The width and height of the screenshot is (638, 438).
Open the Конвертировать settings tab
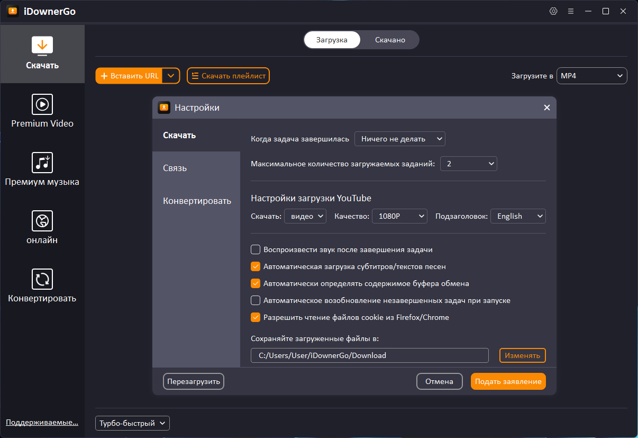[x=196, y=201]
